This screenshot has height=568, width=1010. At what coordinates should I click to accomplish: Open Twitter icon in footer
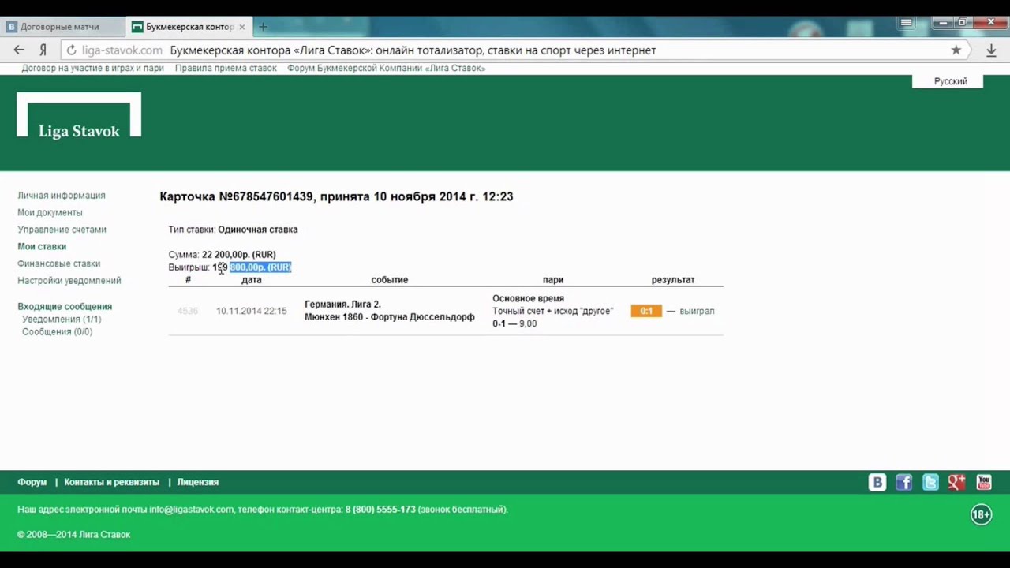point(930,482)
